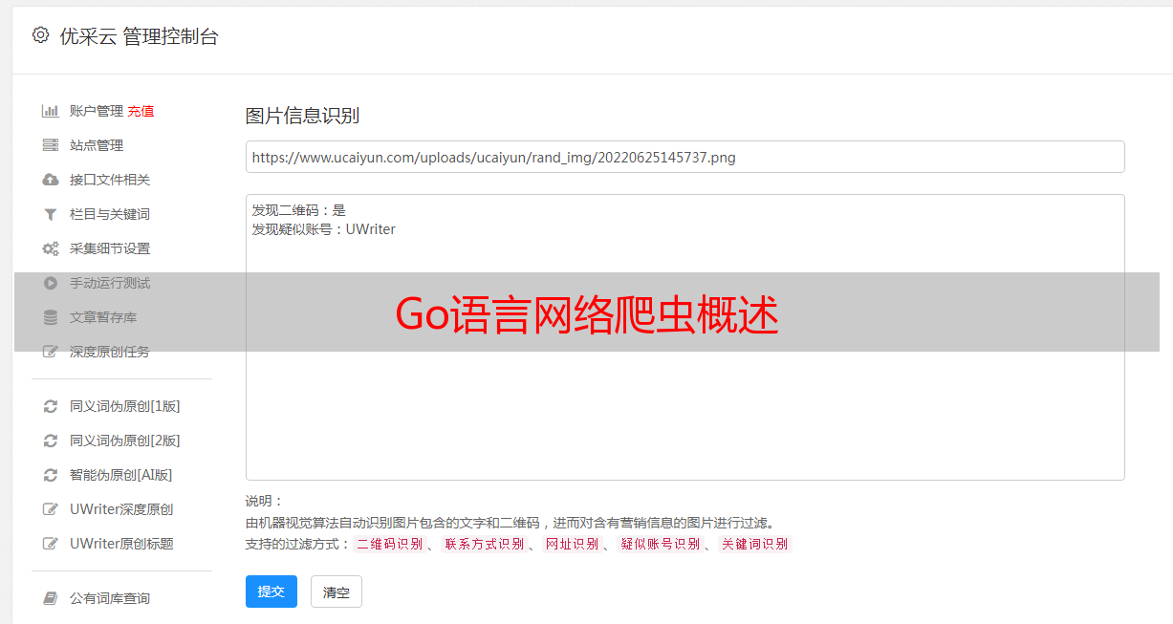
Task: Click the 二维码识别 tag
Action: pyautogui.click(x=389, y=544)
